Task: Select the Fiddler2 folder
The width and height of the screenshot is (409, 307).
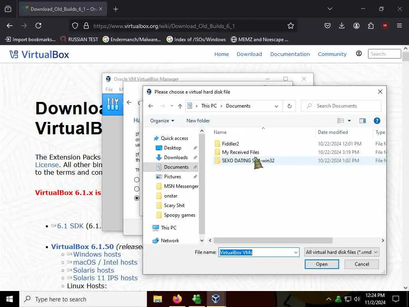Action: click(x=230, y=144)
